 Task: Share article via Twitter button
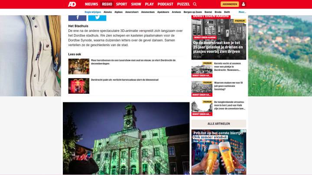click(x=97, y=17)
